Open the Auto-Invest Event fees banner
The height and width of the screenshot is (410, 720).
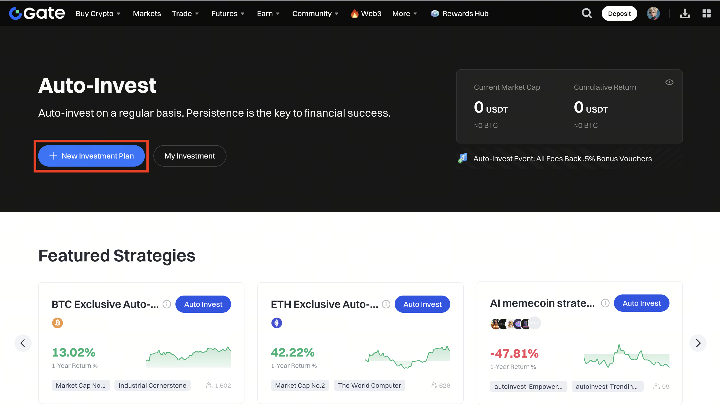point(562,159)
